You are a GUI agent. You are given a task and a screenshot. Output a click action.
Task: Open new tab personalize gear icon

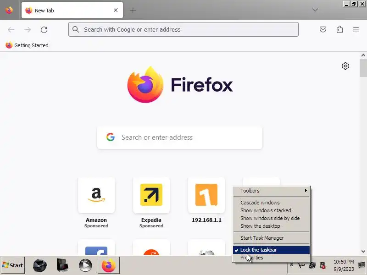click(x=345, y=66)
